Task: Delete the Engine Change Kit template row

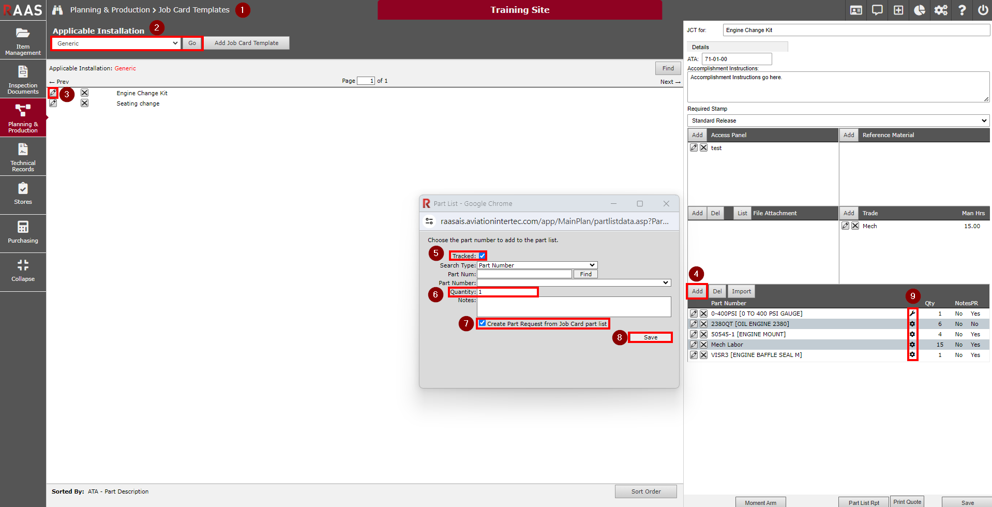Action: (x=85, y=93)
